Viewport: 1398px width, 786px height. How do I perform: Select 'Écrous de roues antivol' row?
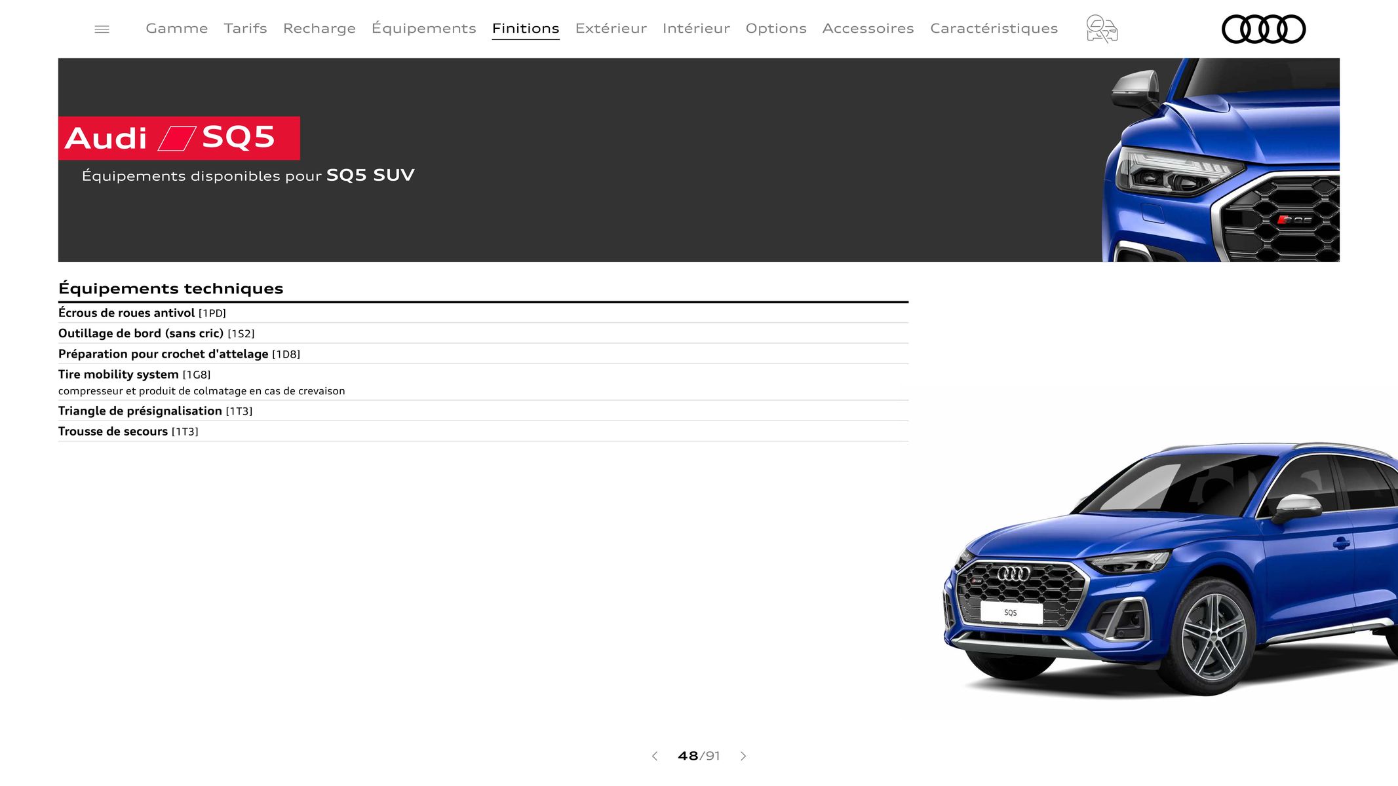point(483,313)
